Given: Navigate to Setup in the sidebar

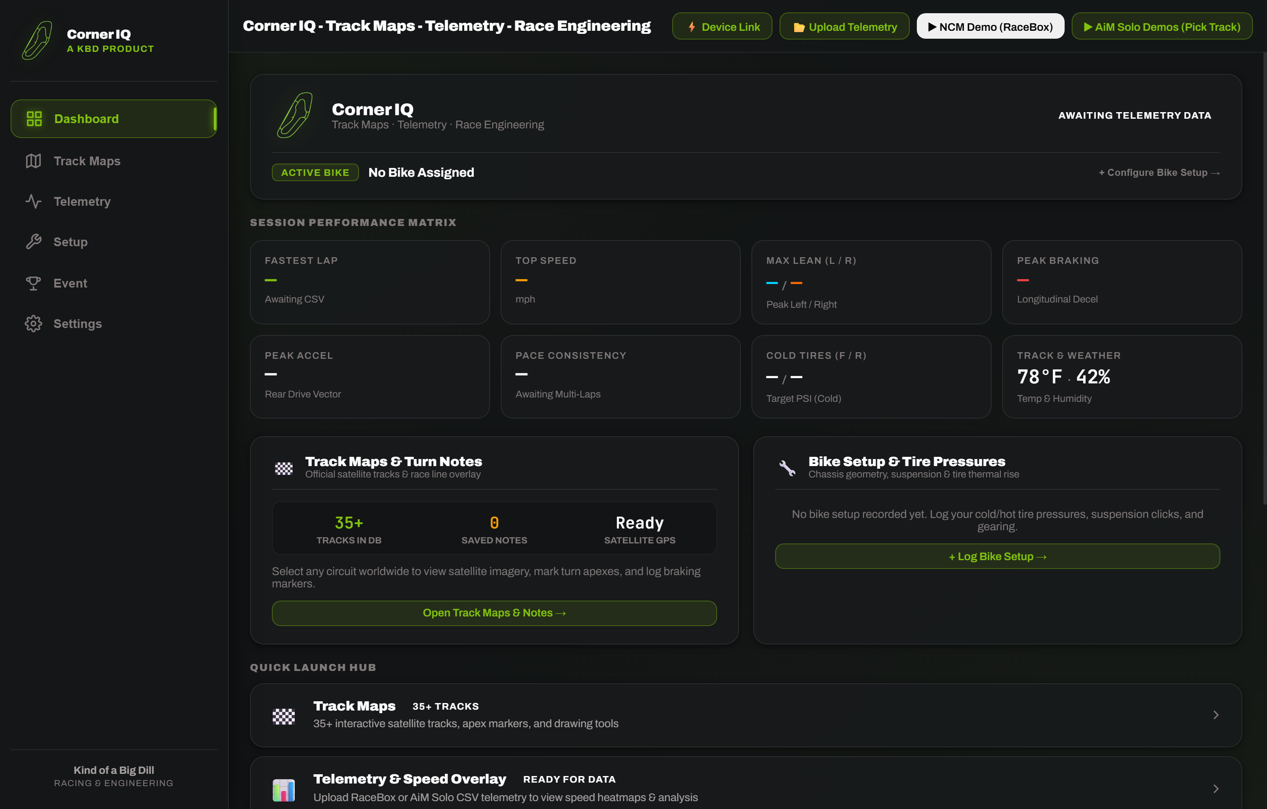Looking at the screenshot, I should point(114,242).
